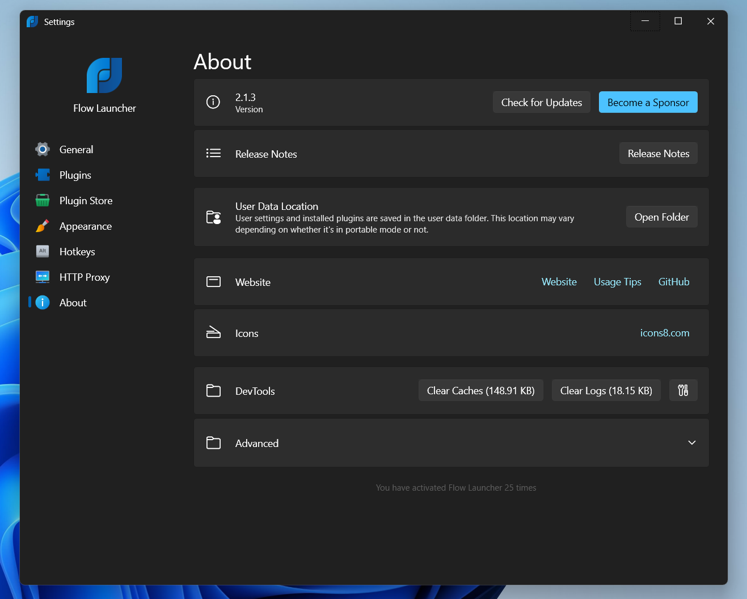This screenshot has height=599, width=747.
Task: Click the User Data Location folder icon
Action: pyautogui.click(x=213, y=217)
